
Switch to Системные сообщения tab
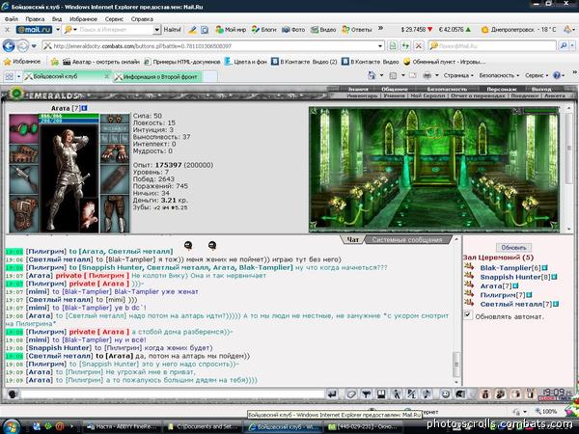407,240
